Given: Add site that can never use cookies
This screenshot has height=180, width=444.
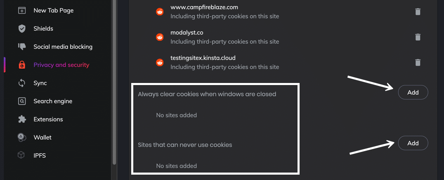Looking at the screenshot, I should pos(413,143).
